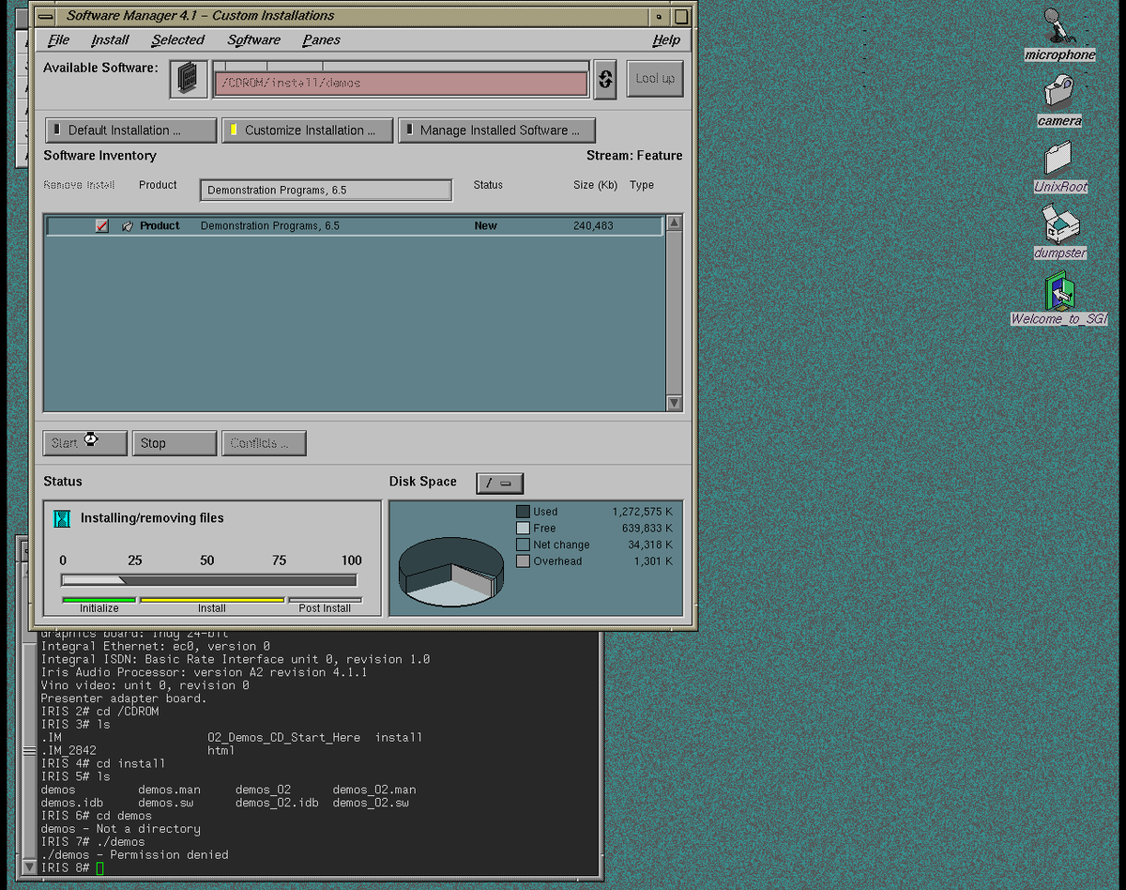Click inventory list scroll down arrow

pyautogui.click(x=674, y=403)
